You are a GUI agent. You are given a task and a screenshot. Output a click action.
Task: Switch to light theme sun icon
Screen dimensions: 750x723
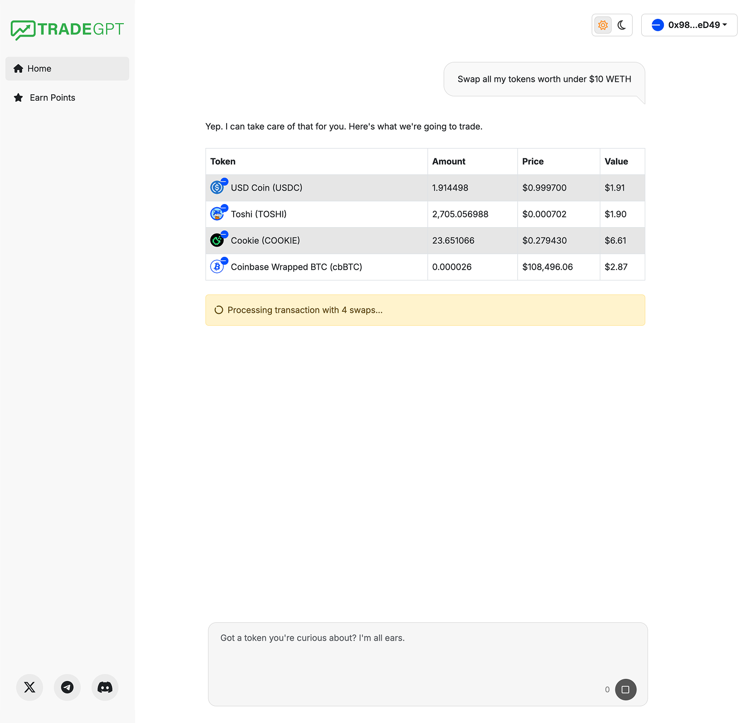pyautogui.click(x=603, y=25)
